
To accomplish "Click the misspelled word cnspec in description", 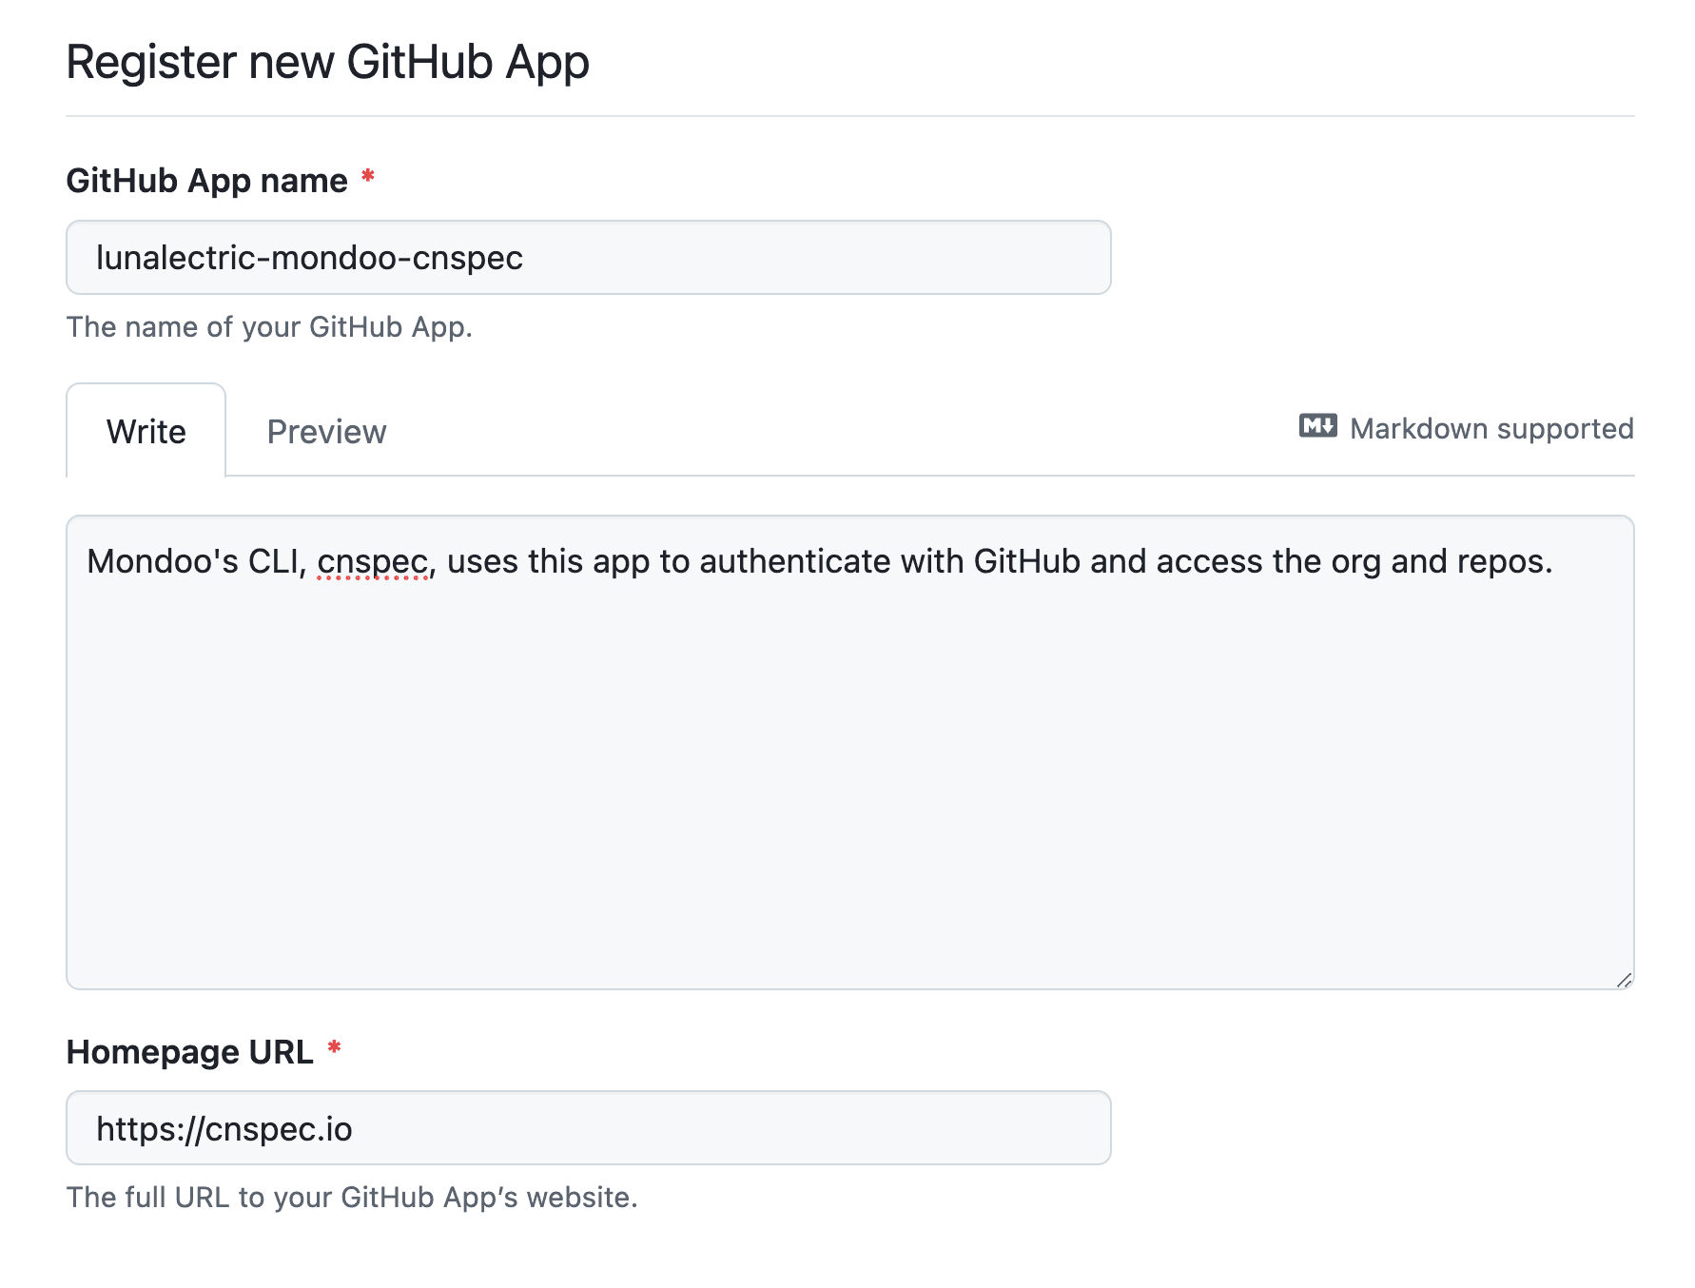I will 373,561.
